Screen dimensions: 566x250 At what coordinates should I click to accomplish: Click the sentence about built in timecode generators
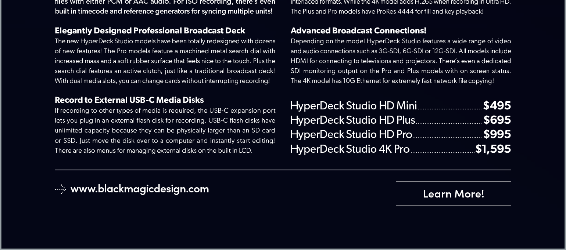point(164,11)
